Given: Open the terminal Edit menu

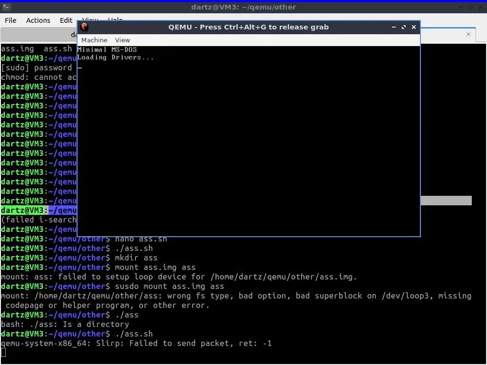Looking at the screenshot, I should point(66,20).
